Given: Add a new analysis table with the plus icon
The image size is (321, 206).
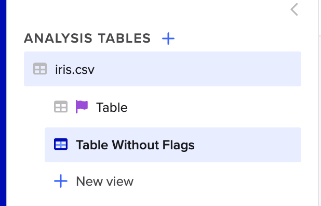Looking at the screenshot, I should coord(168,38).
